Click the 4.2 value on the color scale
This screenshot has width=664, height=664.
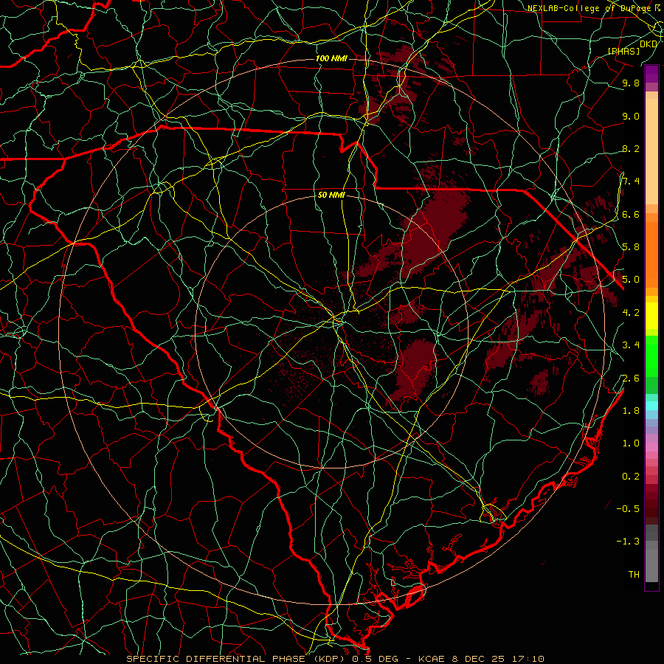coord(631,312)
